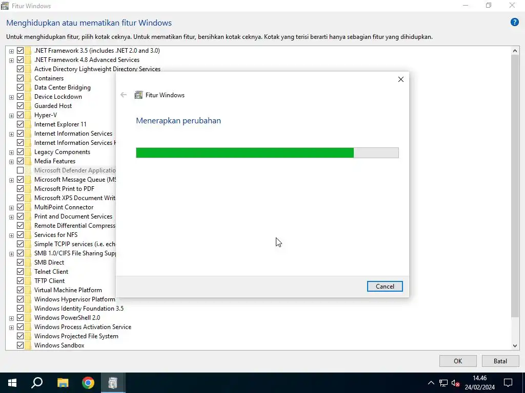Click the back arrow in Fitur Windows dialog

[x=124, y=95]
